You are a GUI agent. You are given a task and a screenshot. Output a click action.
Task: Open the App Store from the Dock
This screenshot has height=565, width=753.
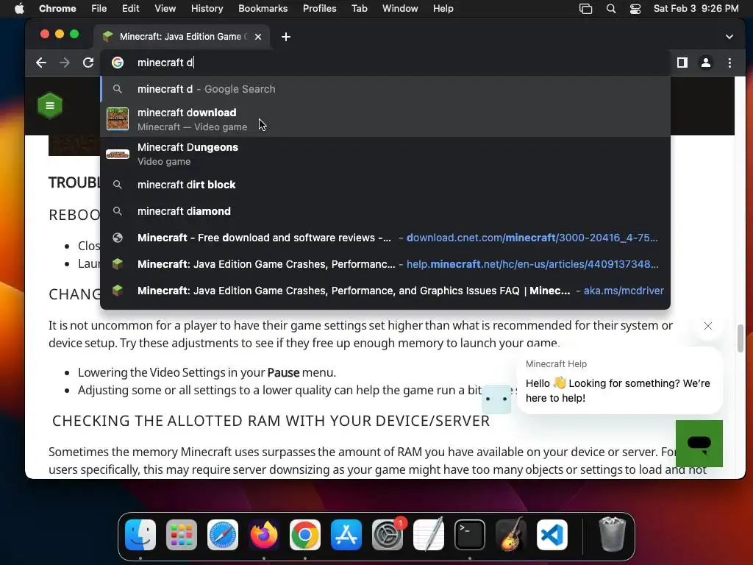click(346, 534)
